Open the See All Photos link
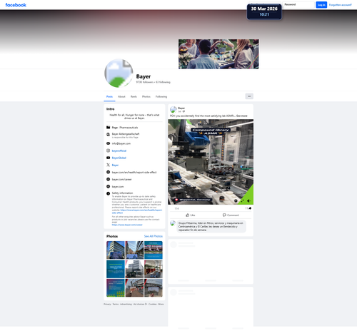 tap(154, 236)
